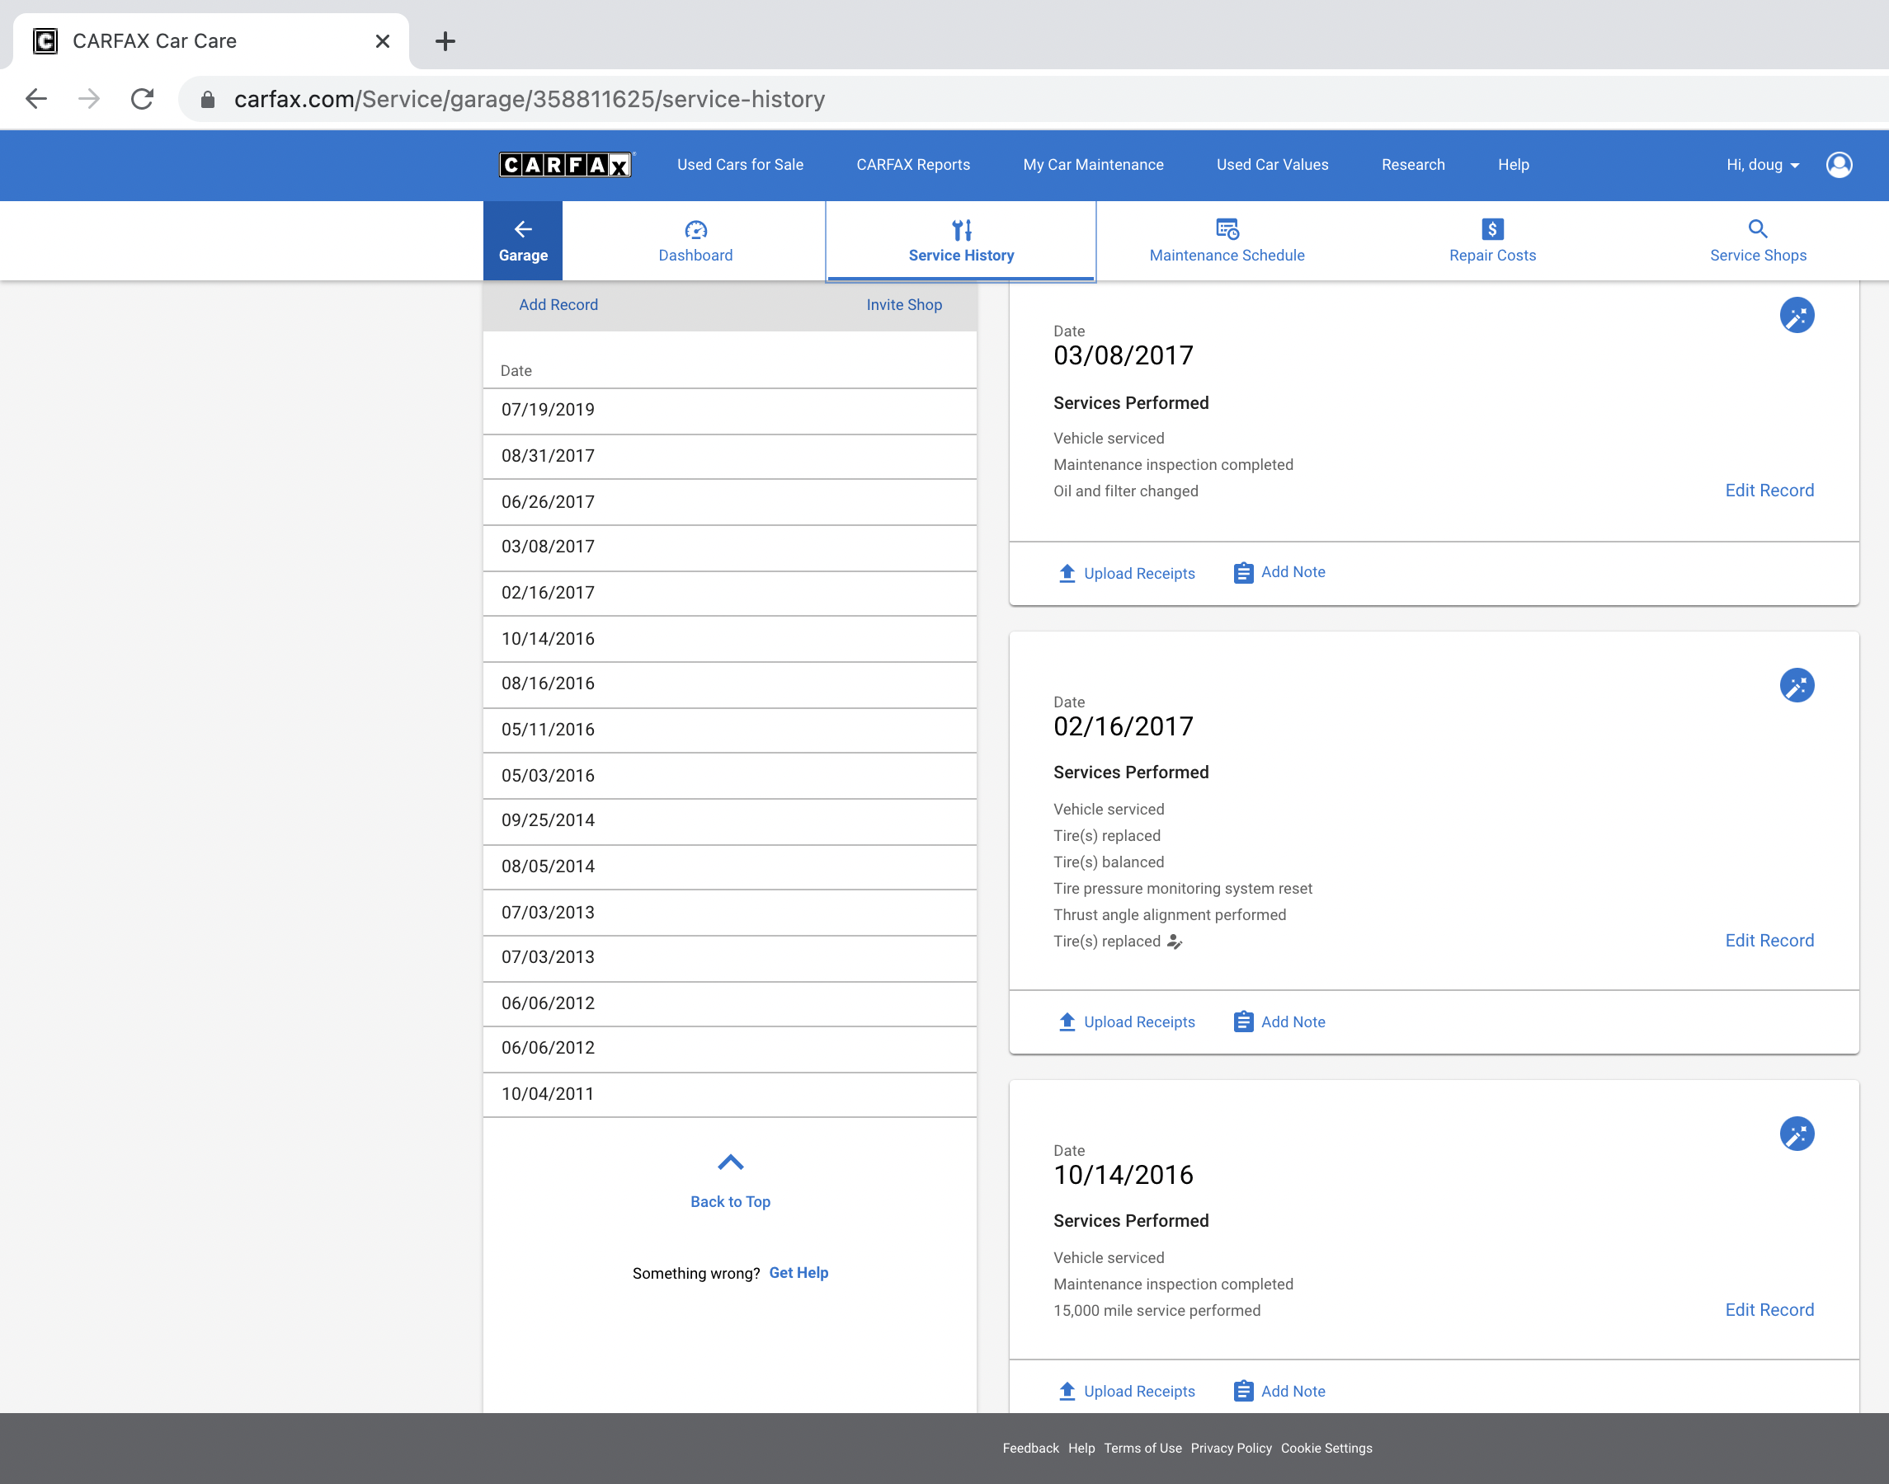
Task: Click the Dashboard gauge icon
Action: [695, 229]
